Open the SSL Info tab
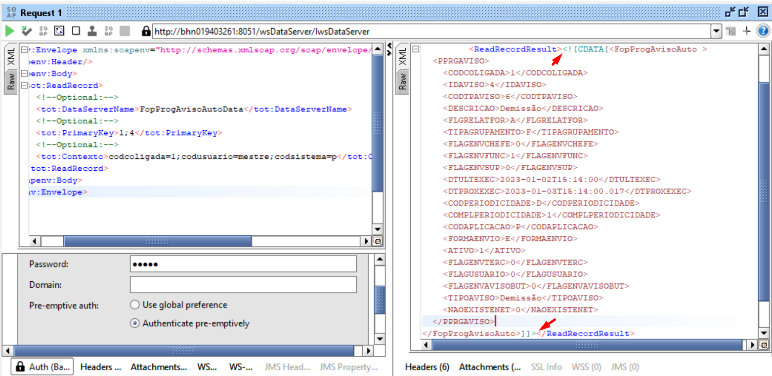Screen dimensions: 772x376 pyautogui.click(x=546, y=367)
